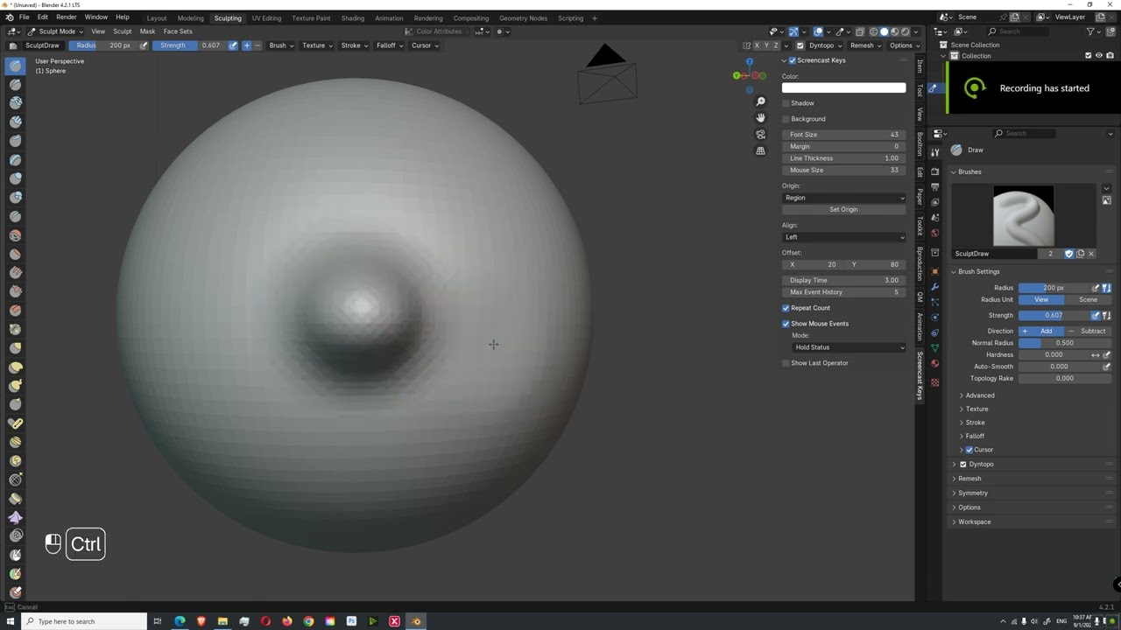Open the Object Data properties tab icon
The height and width of the screenshot is (630, 1121).
[x=935, y=347]
